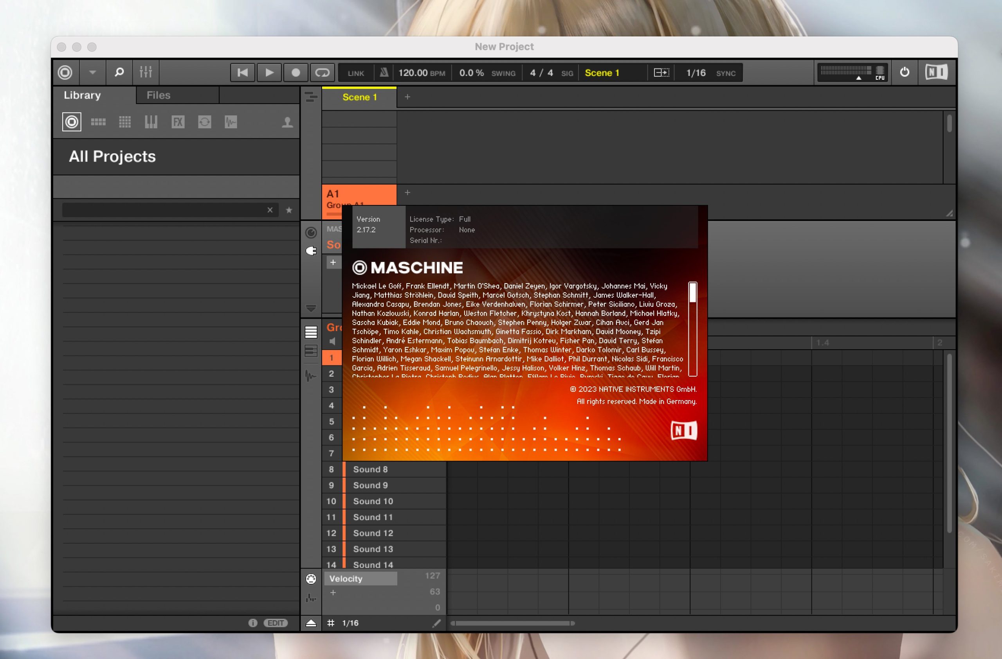This screenshot has width=1002, height=659.
Task: Open the Scene 1 selector in header
Action: (x=602, y=73)
